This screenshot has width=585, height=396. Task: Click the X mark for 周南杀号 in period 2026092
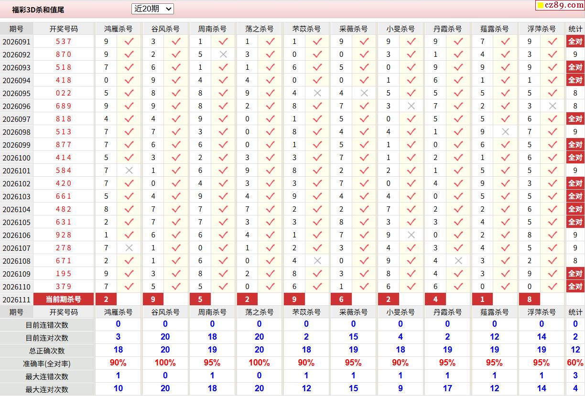223,54
